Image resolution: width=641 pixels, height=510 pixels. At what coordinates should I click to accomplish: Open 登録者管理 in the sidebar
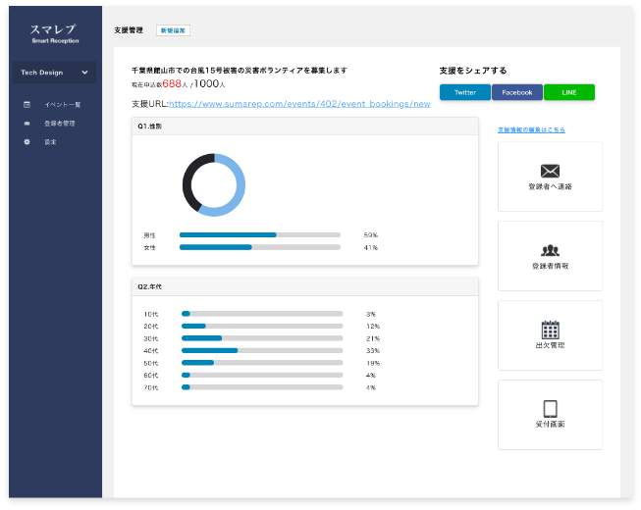60,124
